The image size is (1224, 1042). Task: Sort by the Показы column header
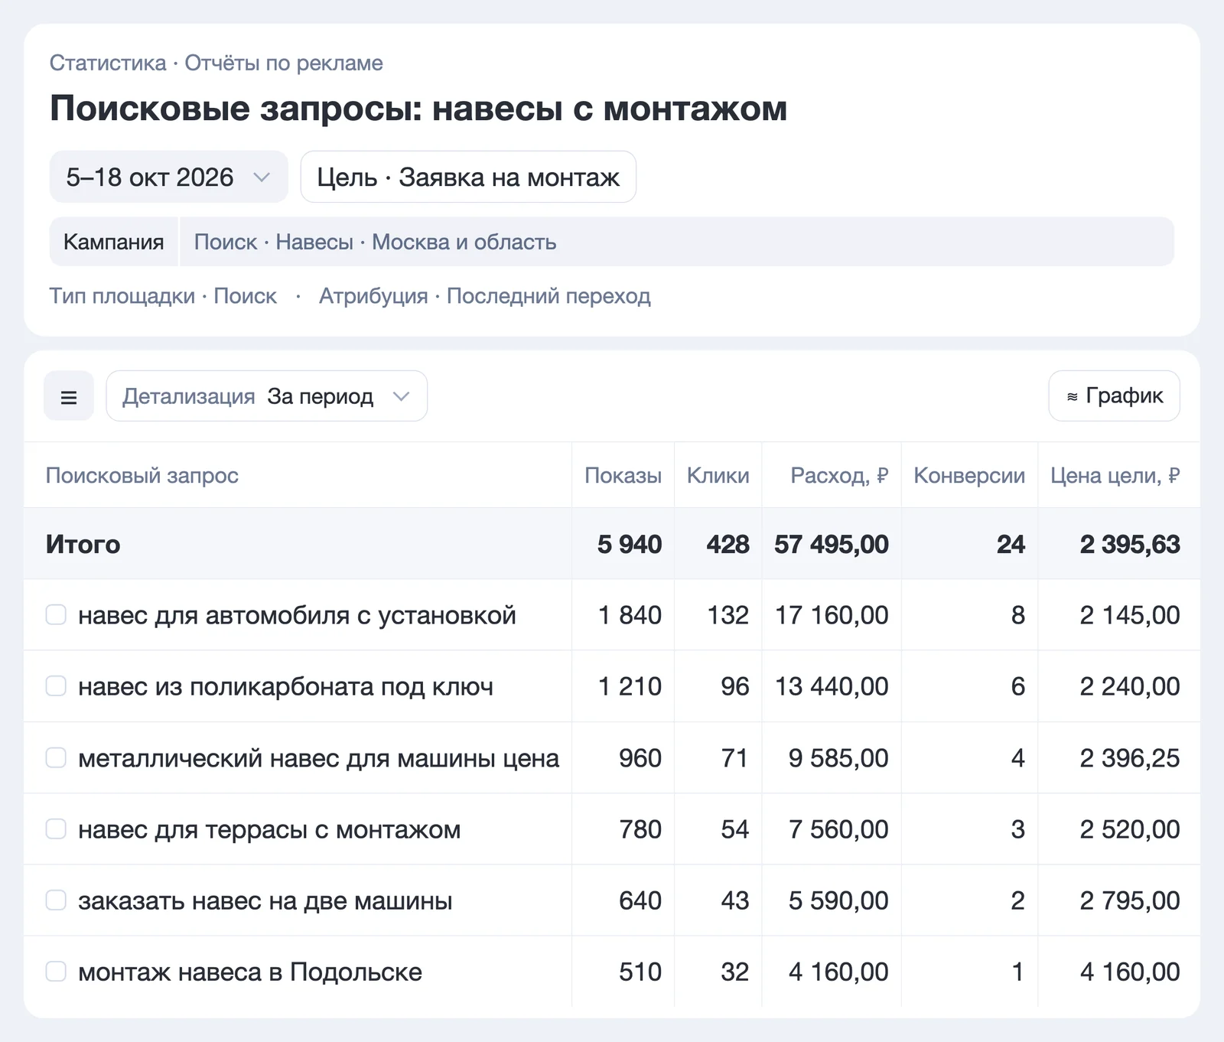pyautogui.click(x=623, y=475)
